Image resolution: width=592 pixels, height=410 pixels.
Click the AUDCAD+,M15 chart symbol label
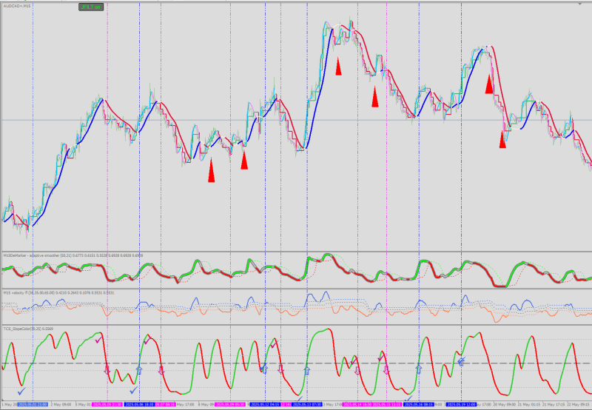click(x=17, y=6)
